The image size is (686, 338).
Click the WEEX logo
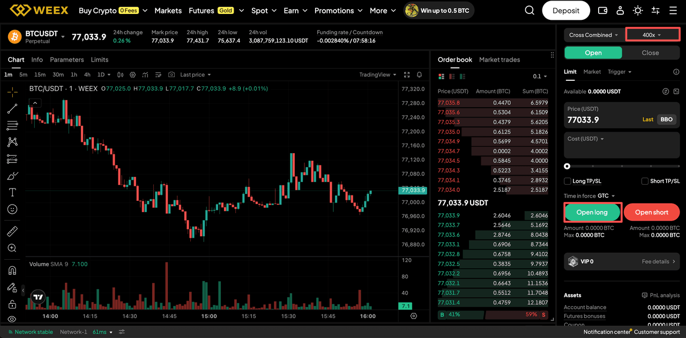pyautogui.click(x=40, y=10)
